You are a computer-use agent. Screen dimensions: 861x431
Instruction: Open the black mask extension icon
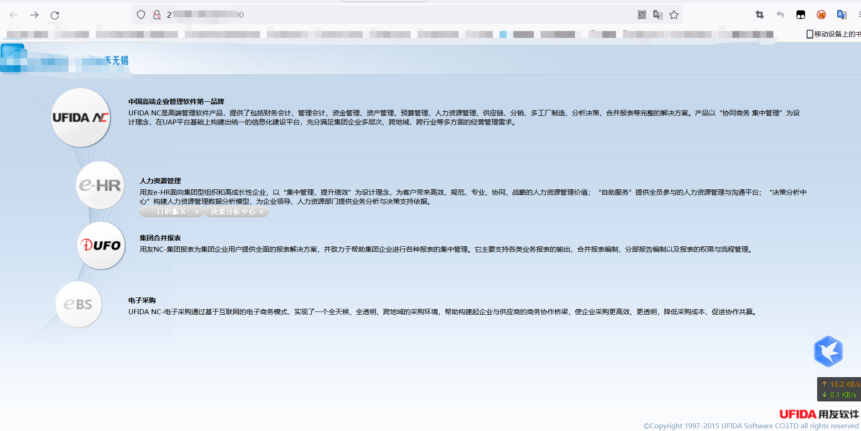(801, 15)
